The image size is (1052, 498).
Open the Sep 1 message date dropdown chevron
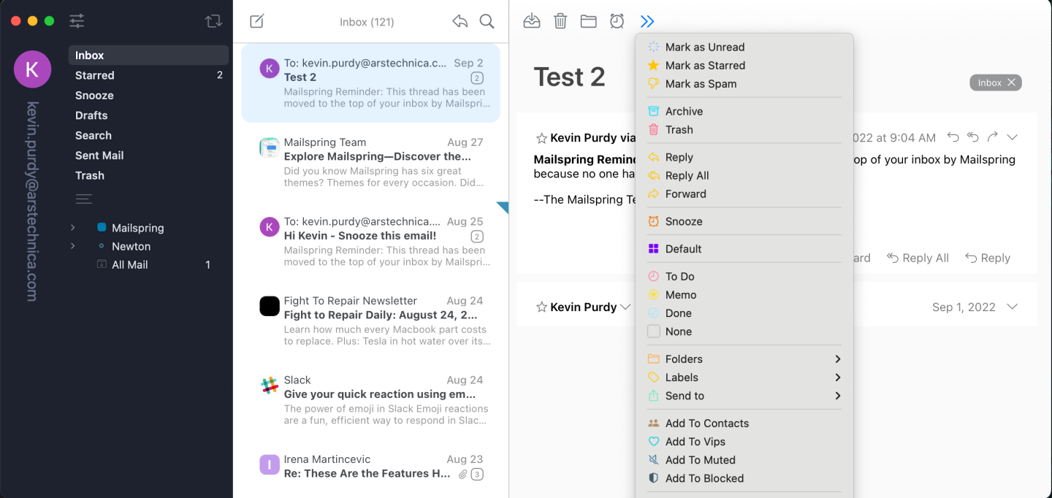[x=1013, y=307]
